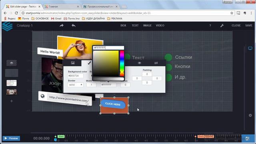This screenshot has height=144, width=256.
Task: Switch to the image tab in properties panel
Action: click(x=73, y=63)
